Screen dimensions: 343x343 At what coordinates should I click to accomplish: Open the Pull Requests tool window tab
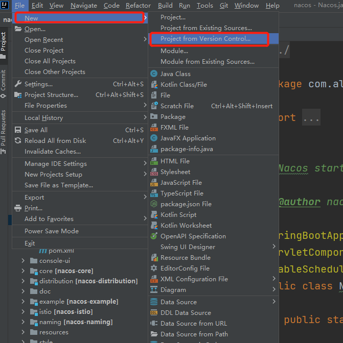pyautogui.click(x=4, y=132)
